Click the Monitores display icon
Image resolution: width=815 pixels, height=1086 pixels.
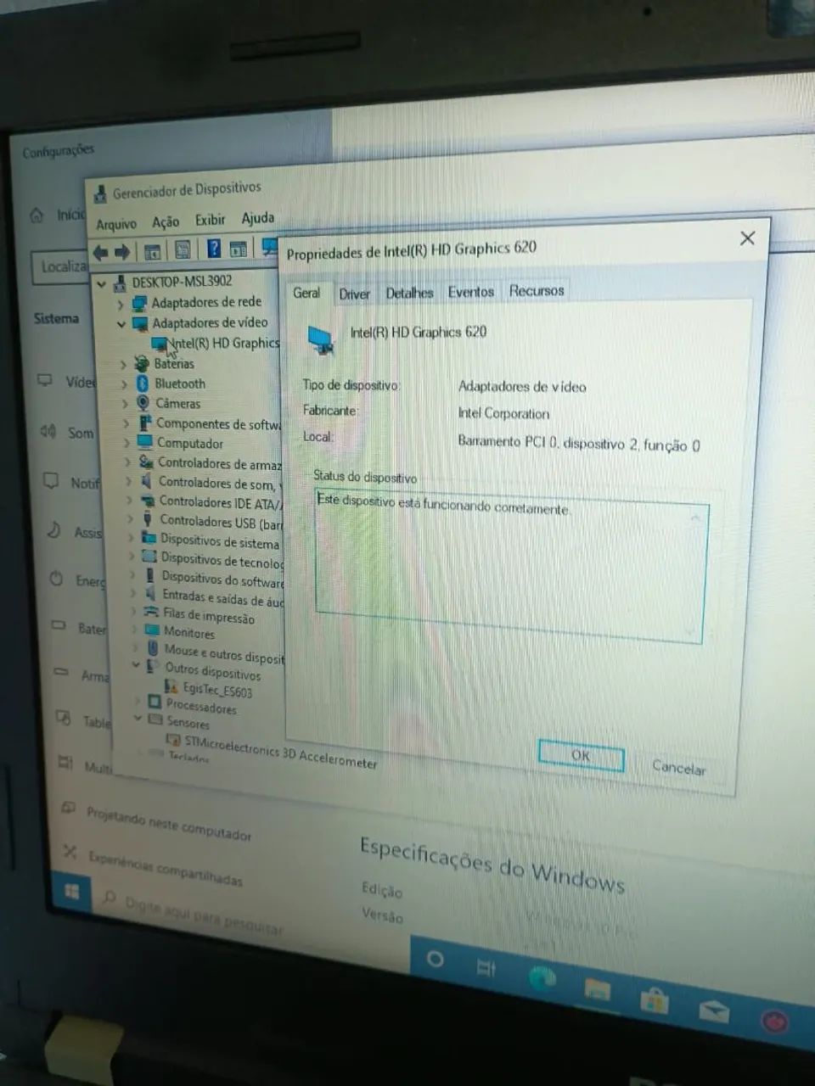tap(153, 630)
